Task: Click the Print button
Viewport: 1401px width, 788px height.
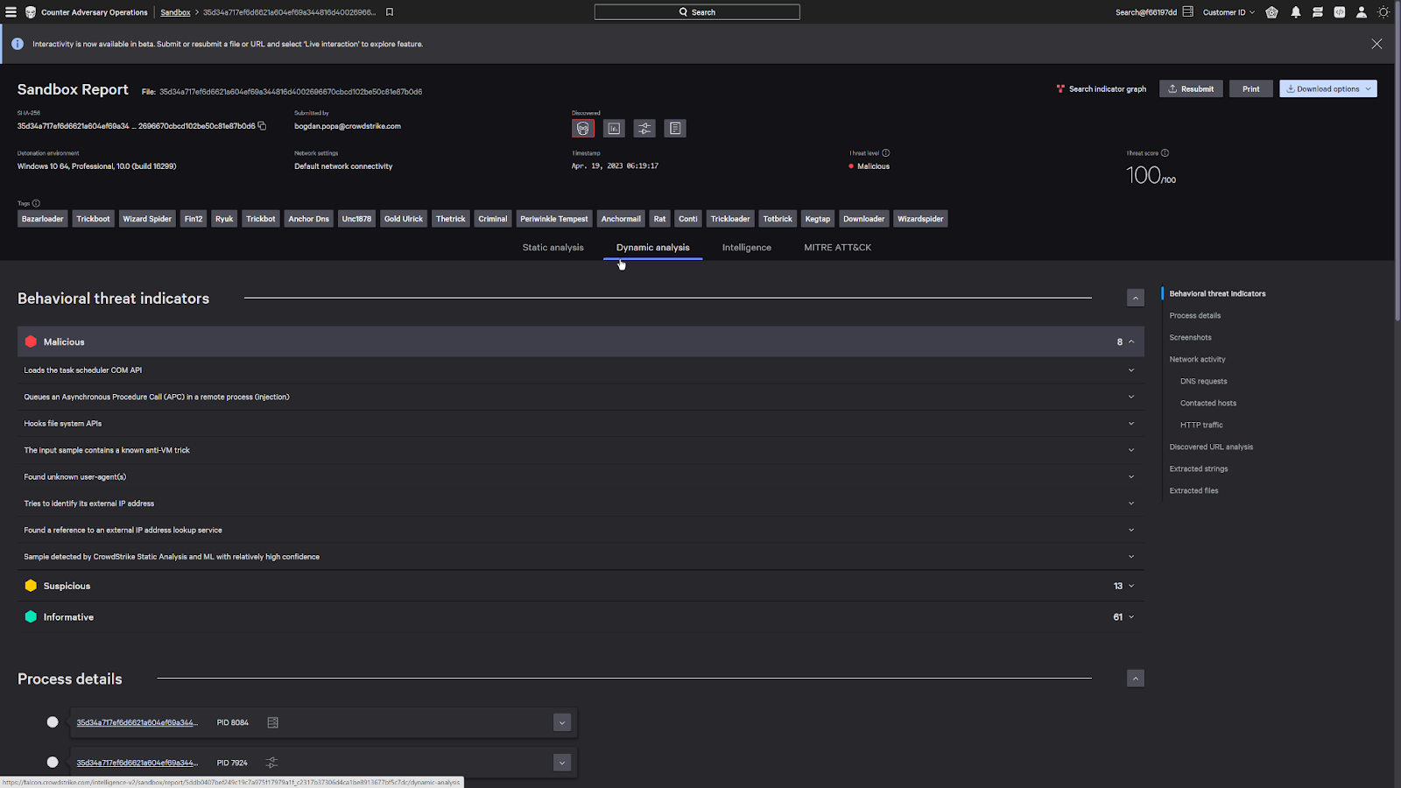Action: [1250, 88]
